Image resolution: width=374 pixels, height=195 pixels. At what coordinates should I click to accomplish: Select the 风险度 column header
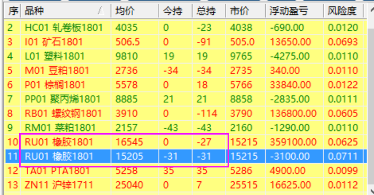pyautogui.click(x=343, y=11)
